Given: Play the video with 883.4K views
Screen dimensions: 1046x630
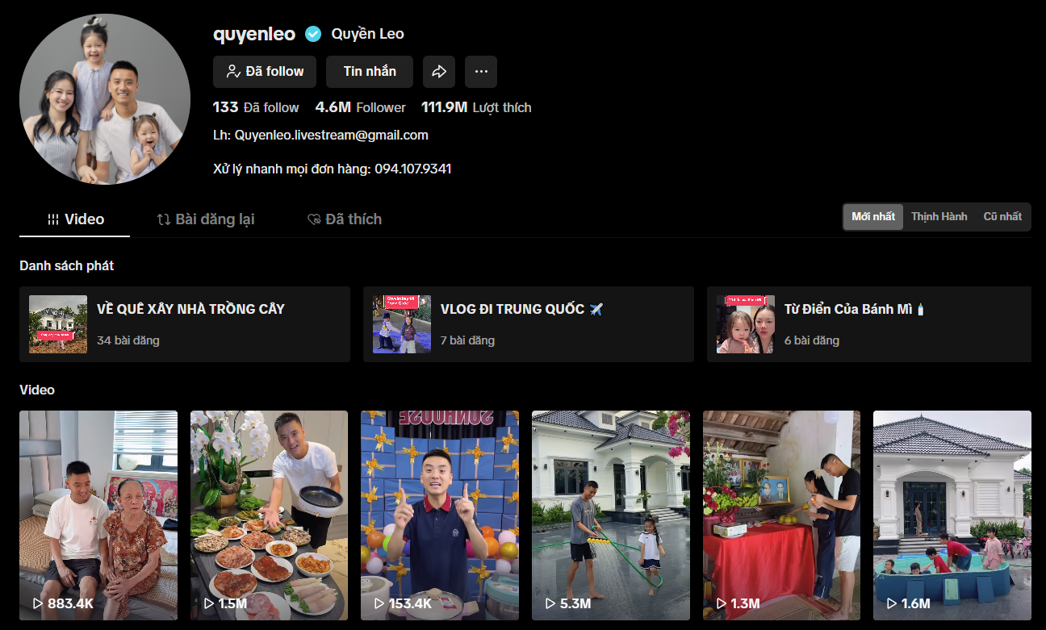Looking at the screenshot, I should pyautogui.click(x=98, y=515).
